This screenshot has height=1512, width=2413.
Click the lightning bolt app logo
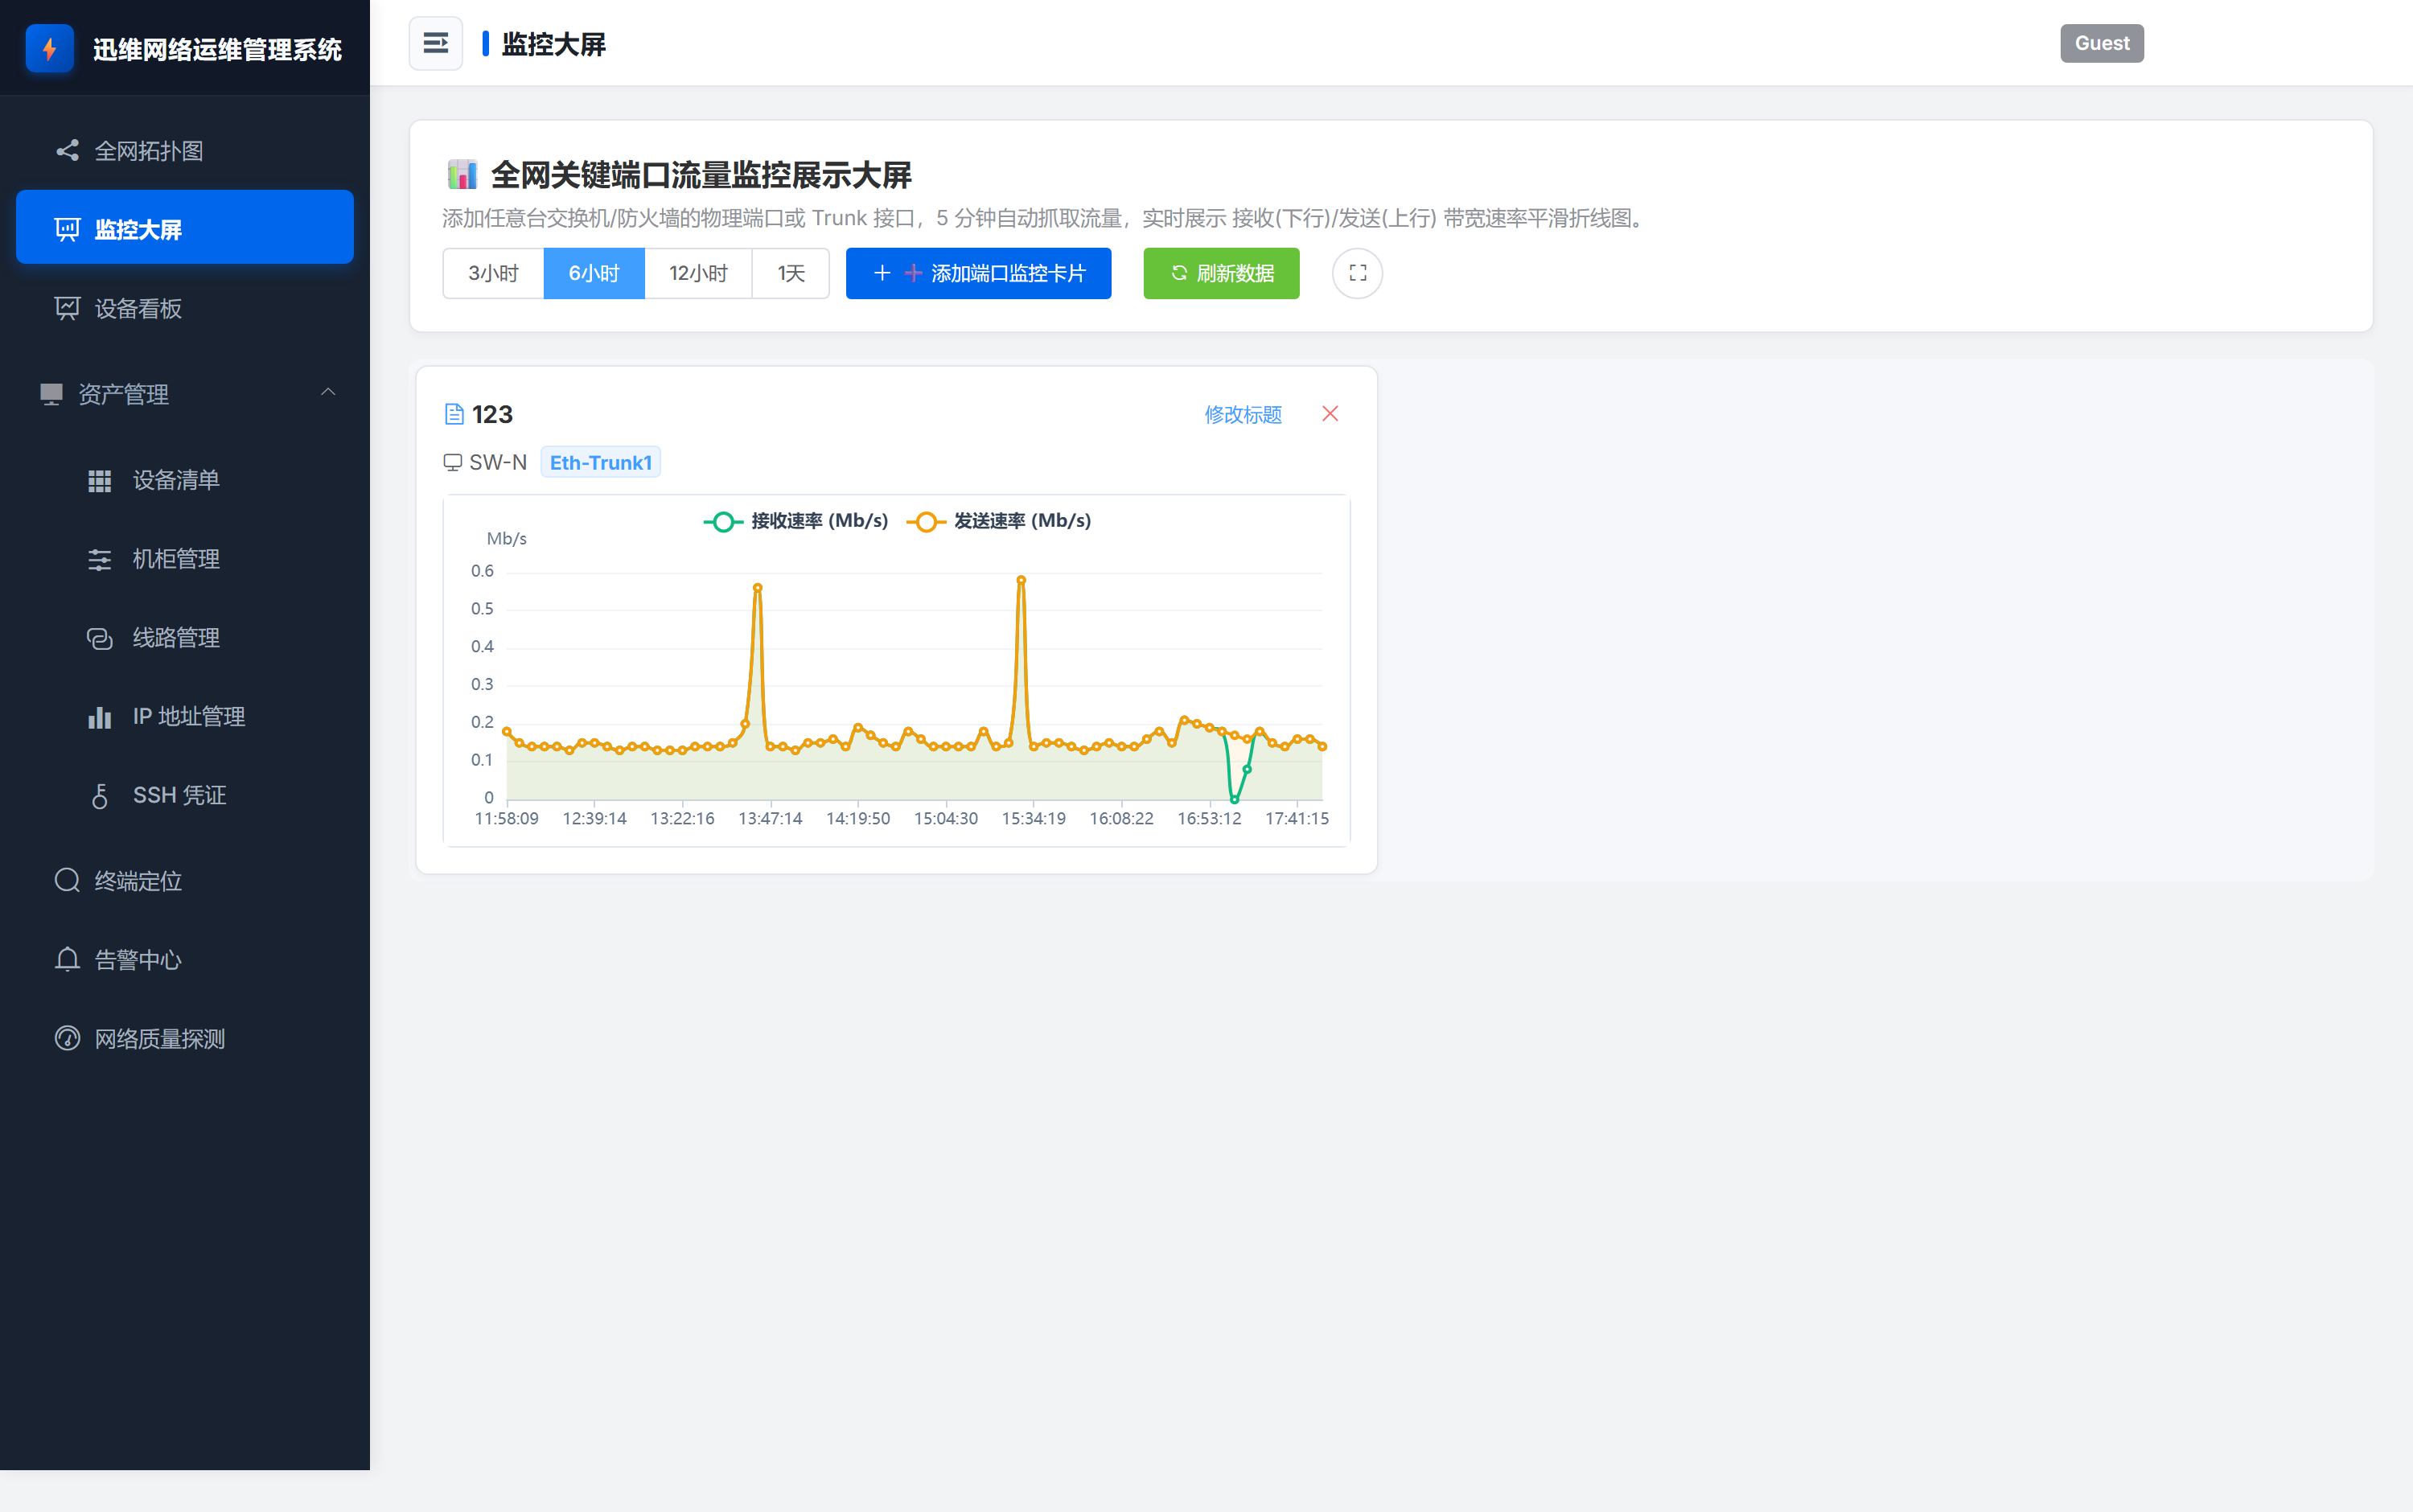(x=49, y=48)
